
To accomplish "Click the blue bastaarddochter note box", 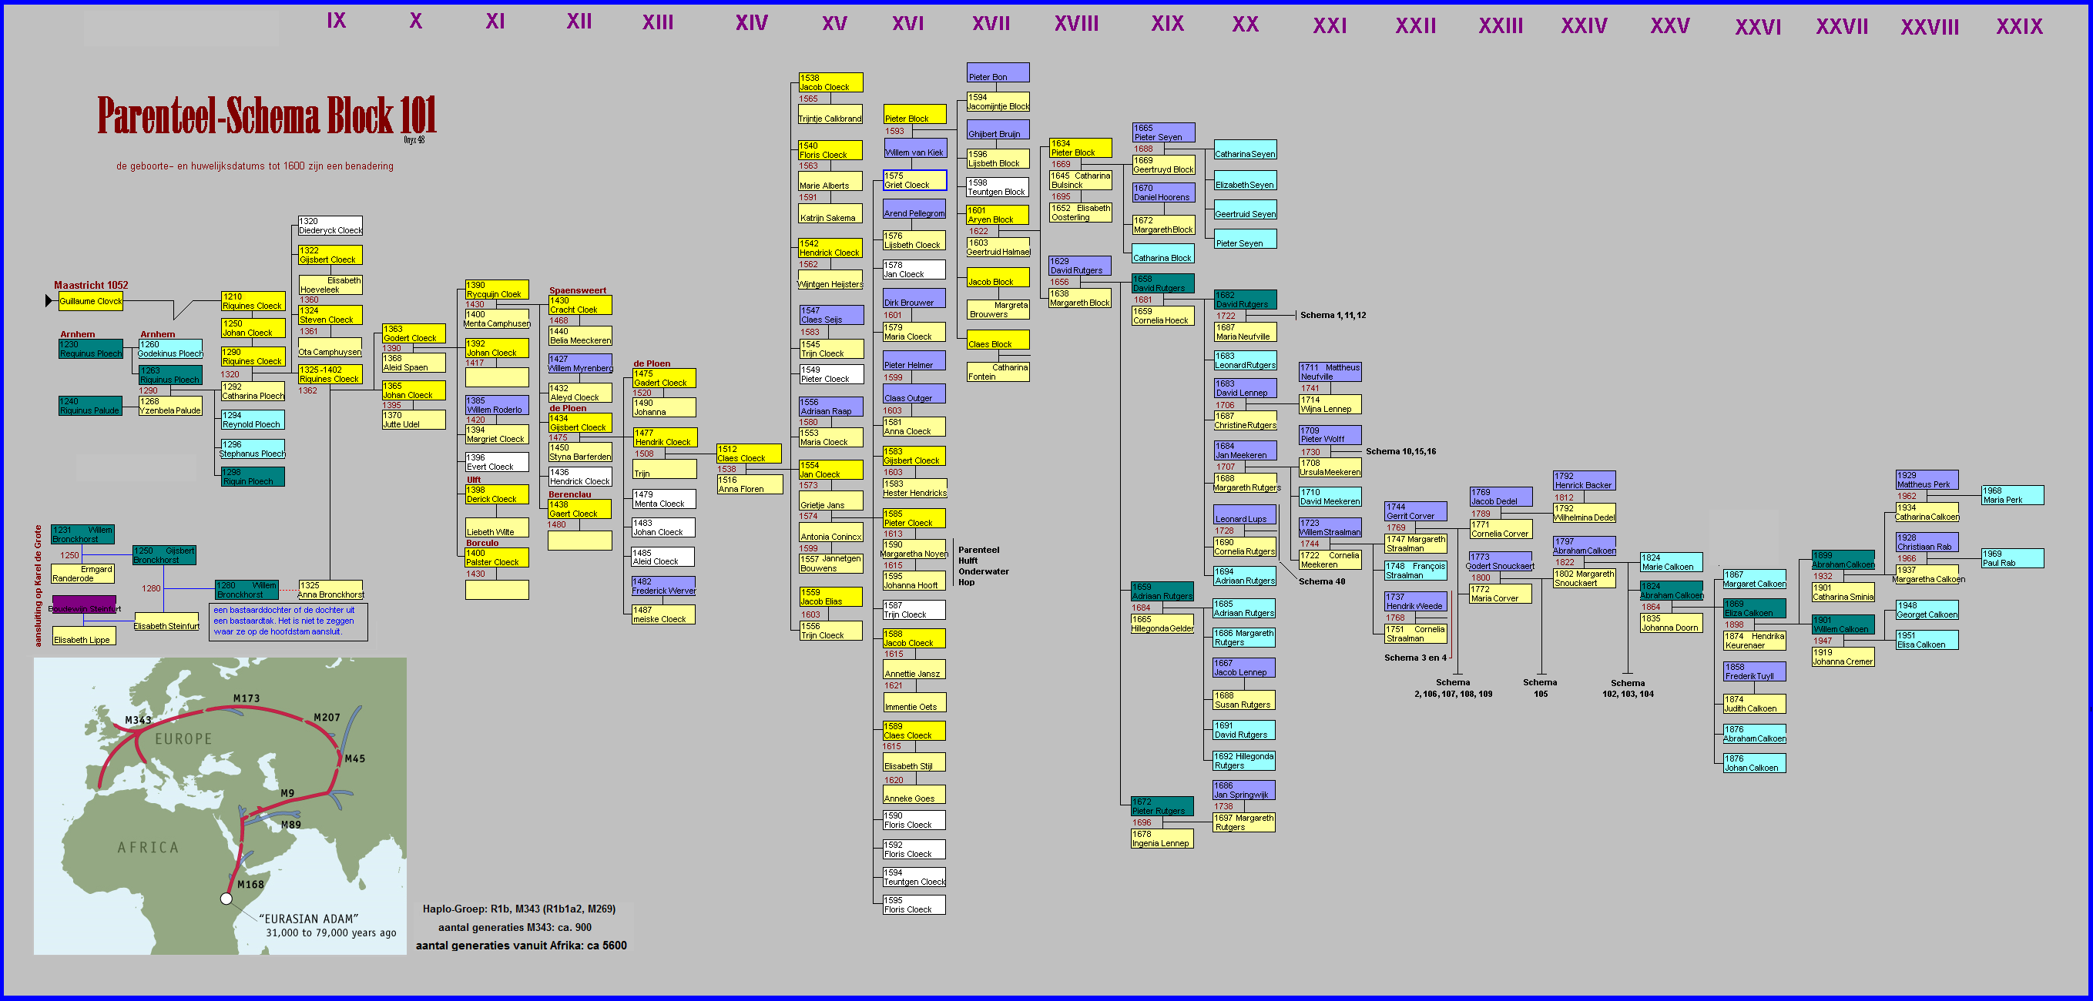I will point(287,621).
